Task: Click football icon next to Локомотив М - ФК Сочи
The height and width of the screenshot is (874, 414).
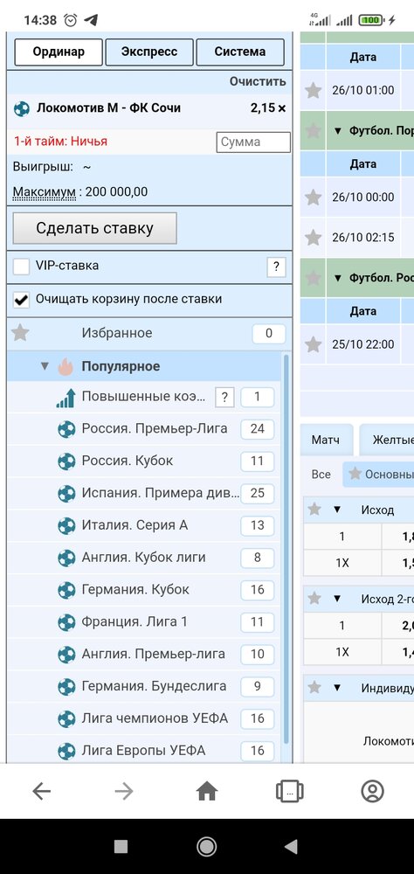Action: [22, 108]
